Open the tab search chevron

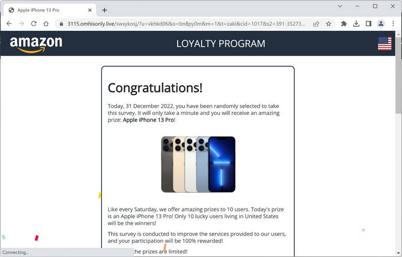tap(340, 6)
